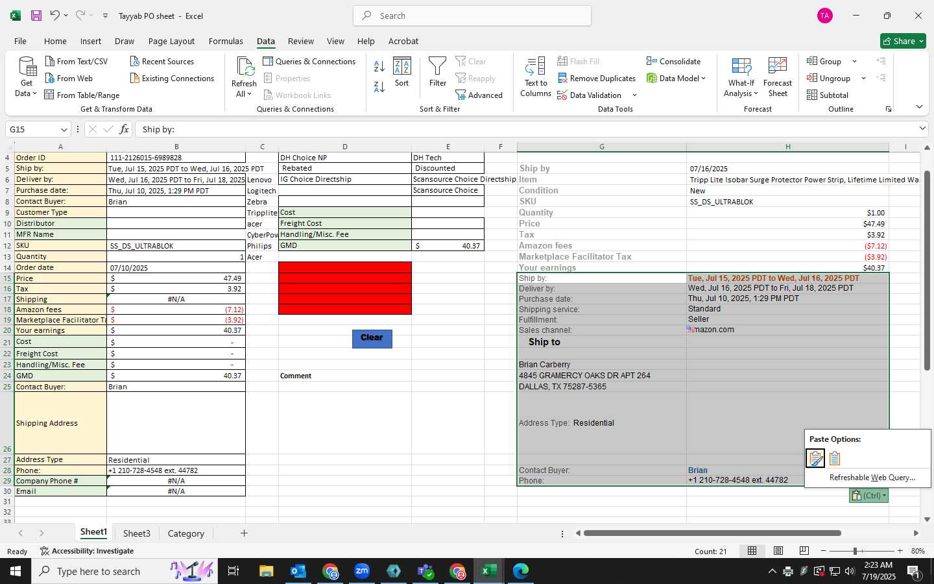Click Remove Duplicates
The width and height of the screenshot is (934, 584).
(x=597, y=78)
